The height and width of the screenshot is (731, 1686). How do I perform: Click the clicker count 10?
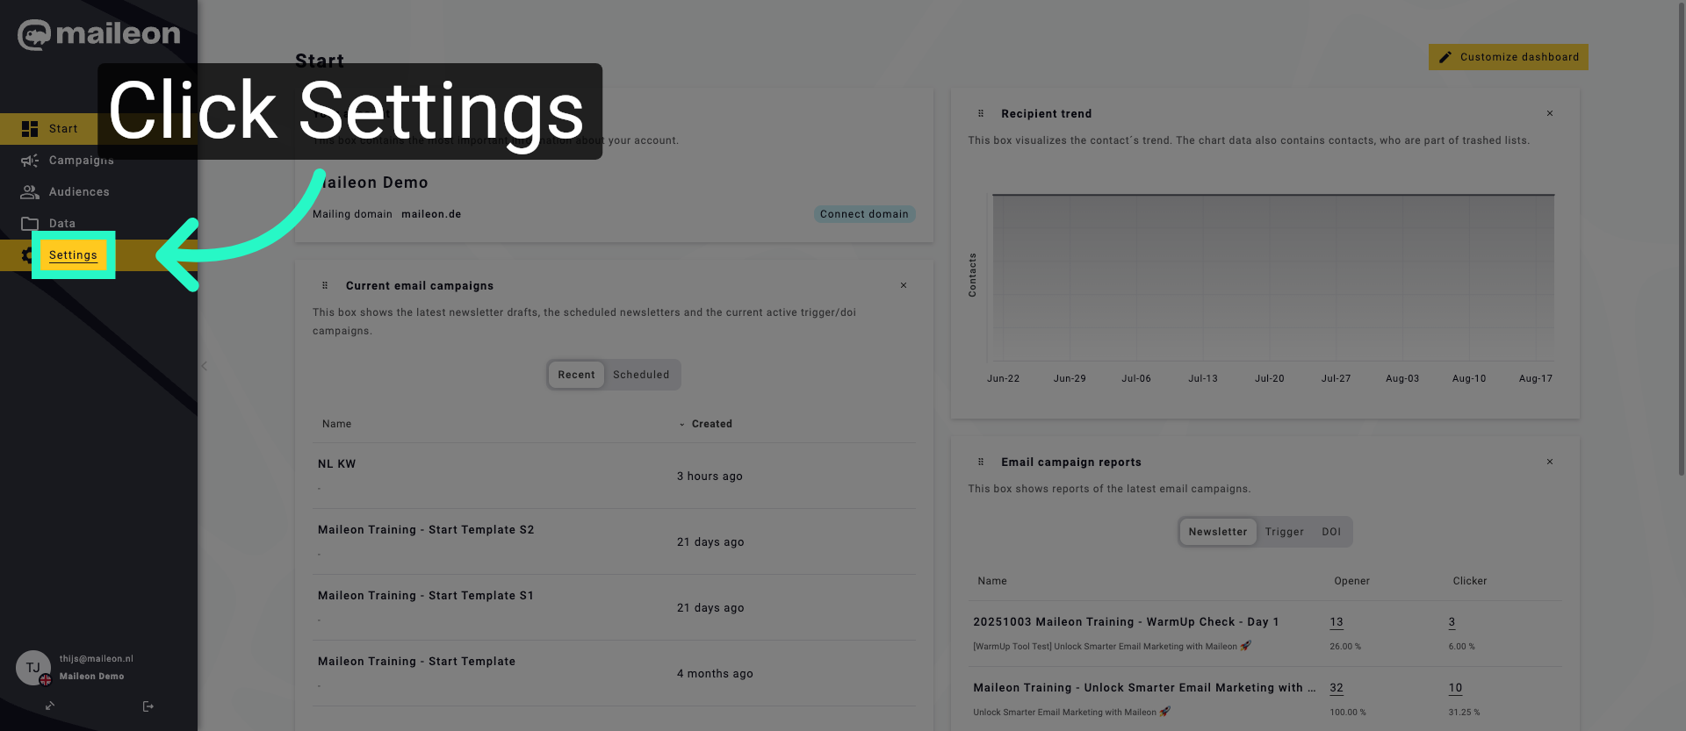pos(1455,688)
